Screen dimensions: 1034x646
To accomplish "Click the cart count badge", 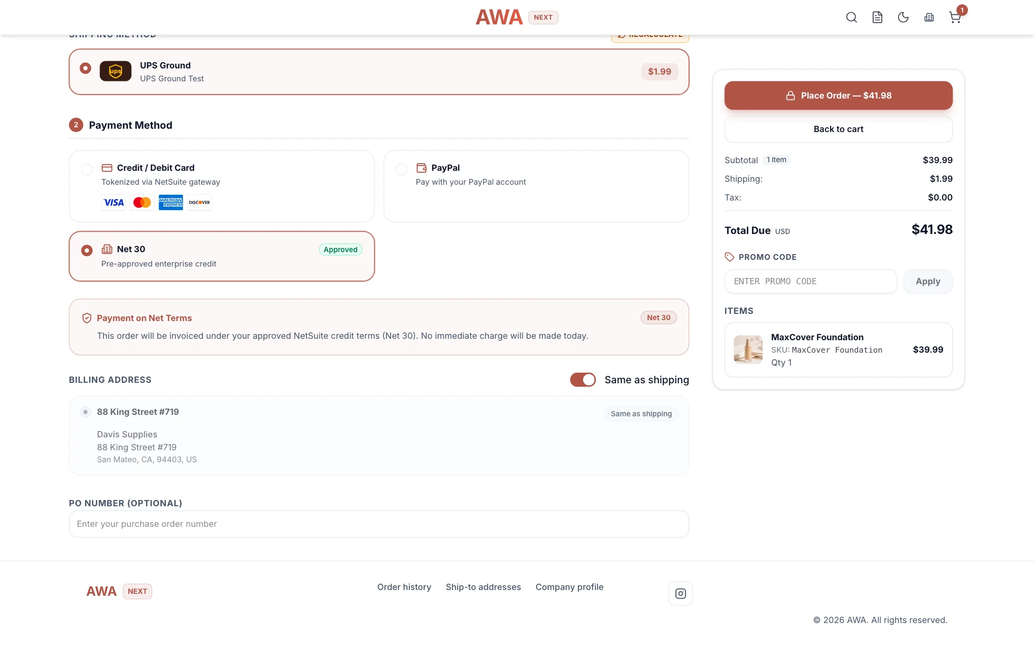I will pyautogui.click(x=962, y=10).
